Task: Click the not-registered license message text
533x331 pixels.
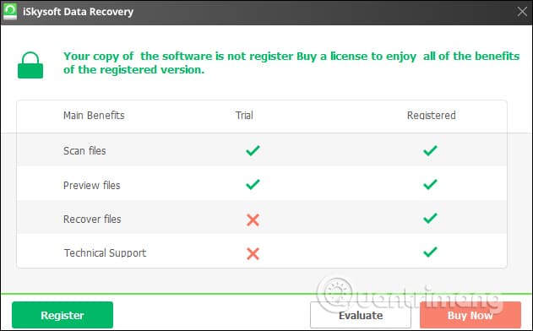Action: [291, 62]
